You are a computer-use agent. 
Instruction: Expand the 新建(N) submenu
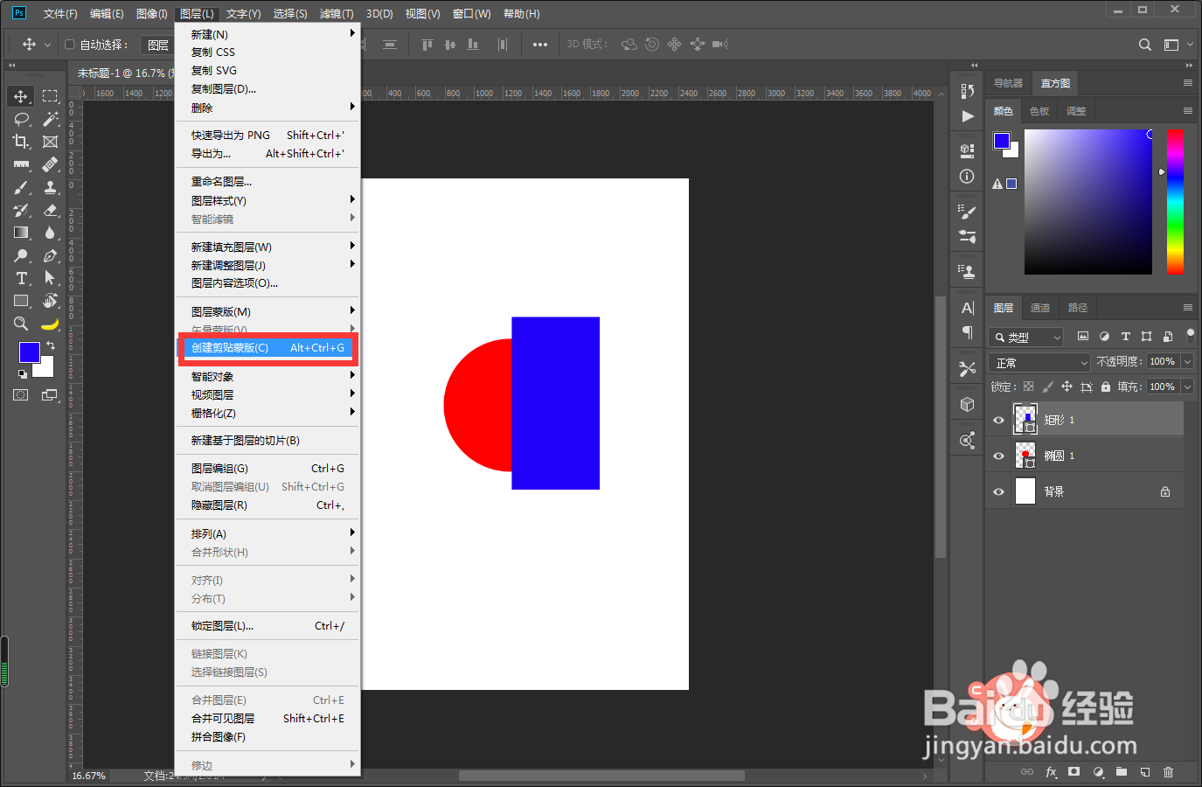click(268, 34)
